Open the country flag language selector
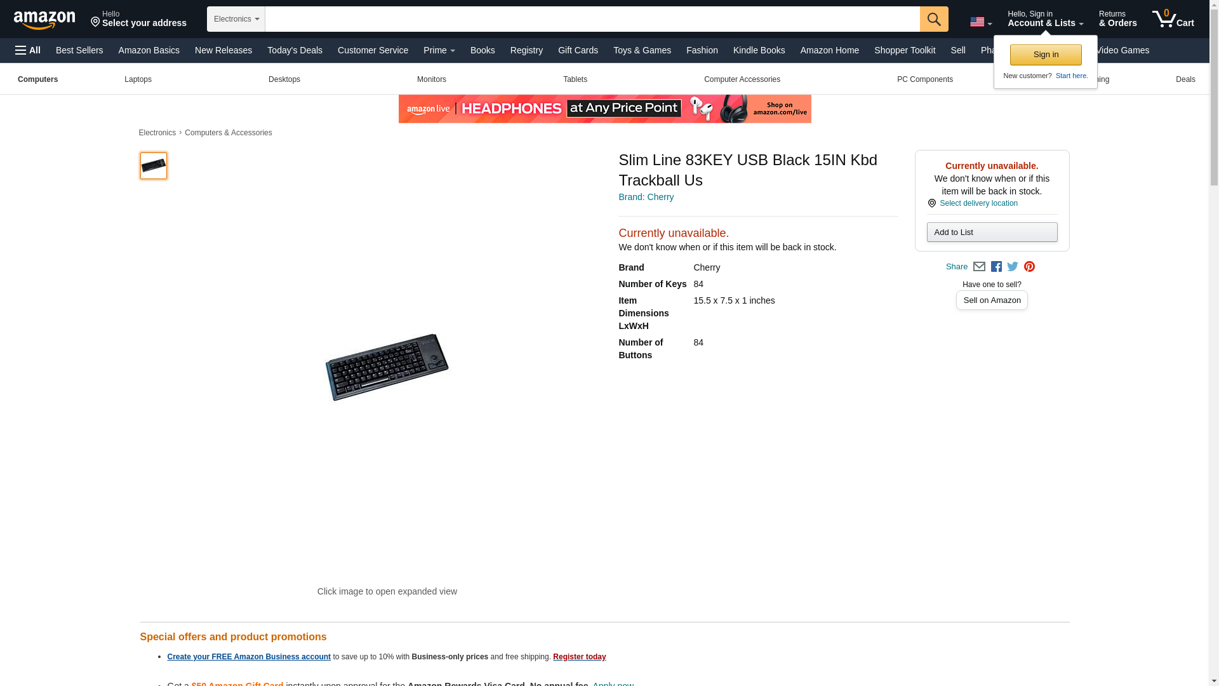 coord(980,22)
